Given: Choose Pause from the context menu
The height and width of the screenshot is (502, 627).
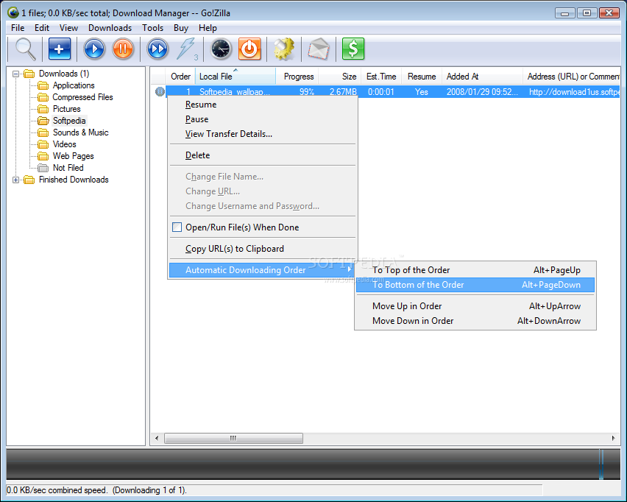Looking at the screenshot, I should click(262, 119).
